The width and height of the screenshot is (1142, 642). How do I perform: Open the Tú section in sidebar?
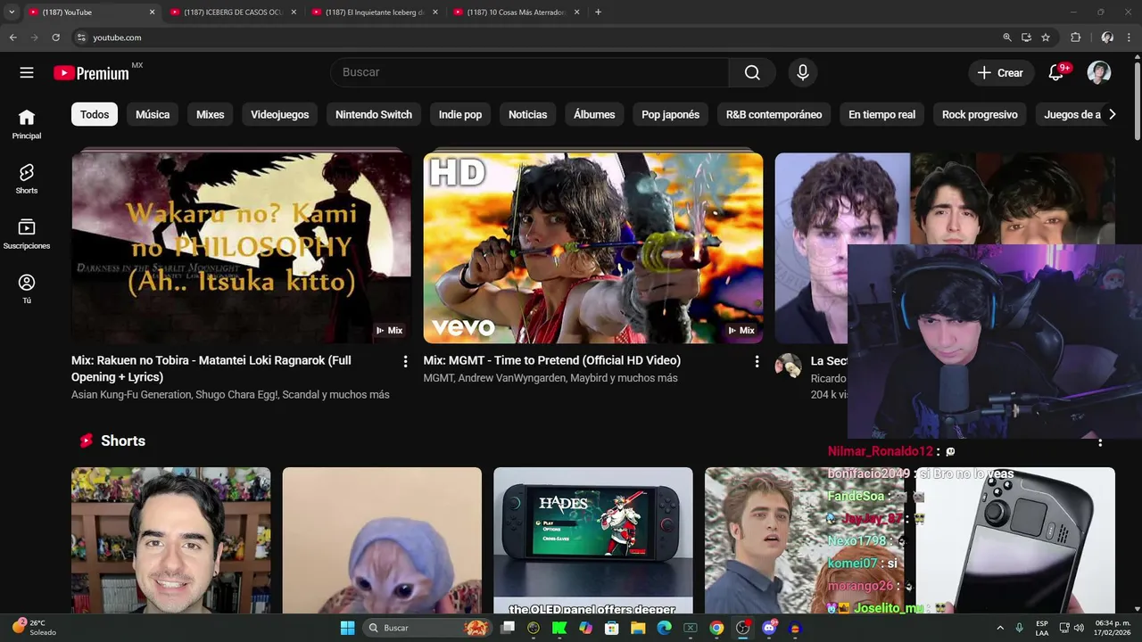[x=27, y=289]
